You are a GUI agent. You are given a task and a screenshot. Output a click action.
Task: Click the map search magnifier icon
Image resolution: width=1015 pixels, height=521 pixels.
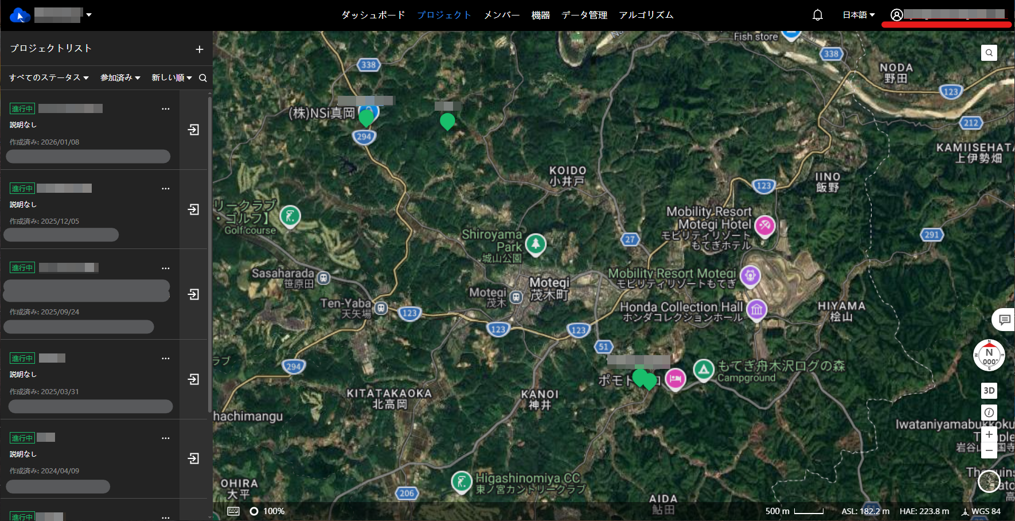tap(989, 53)
